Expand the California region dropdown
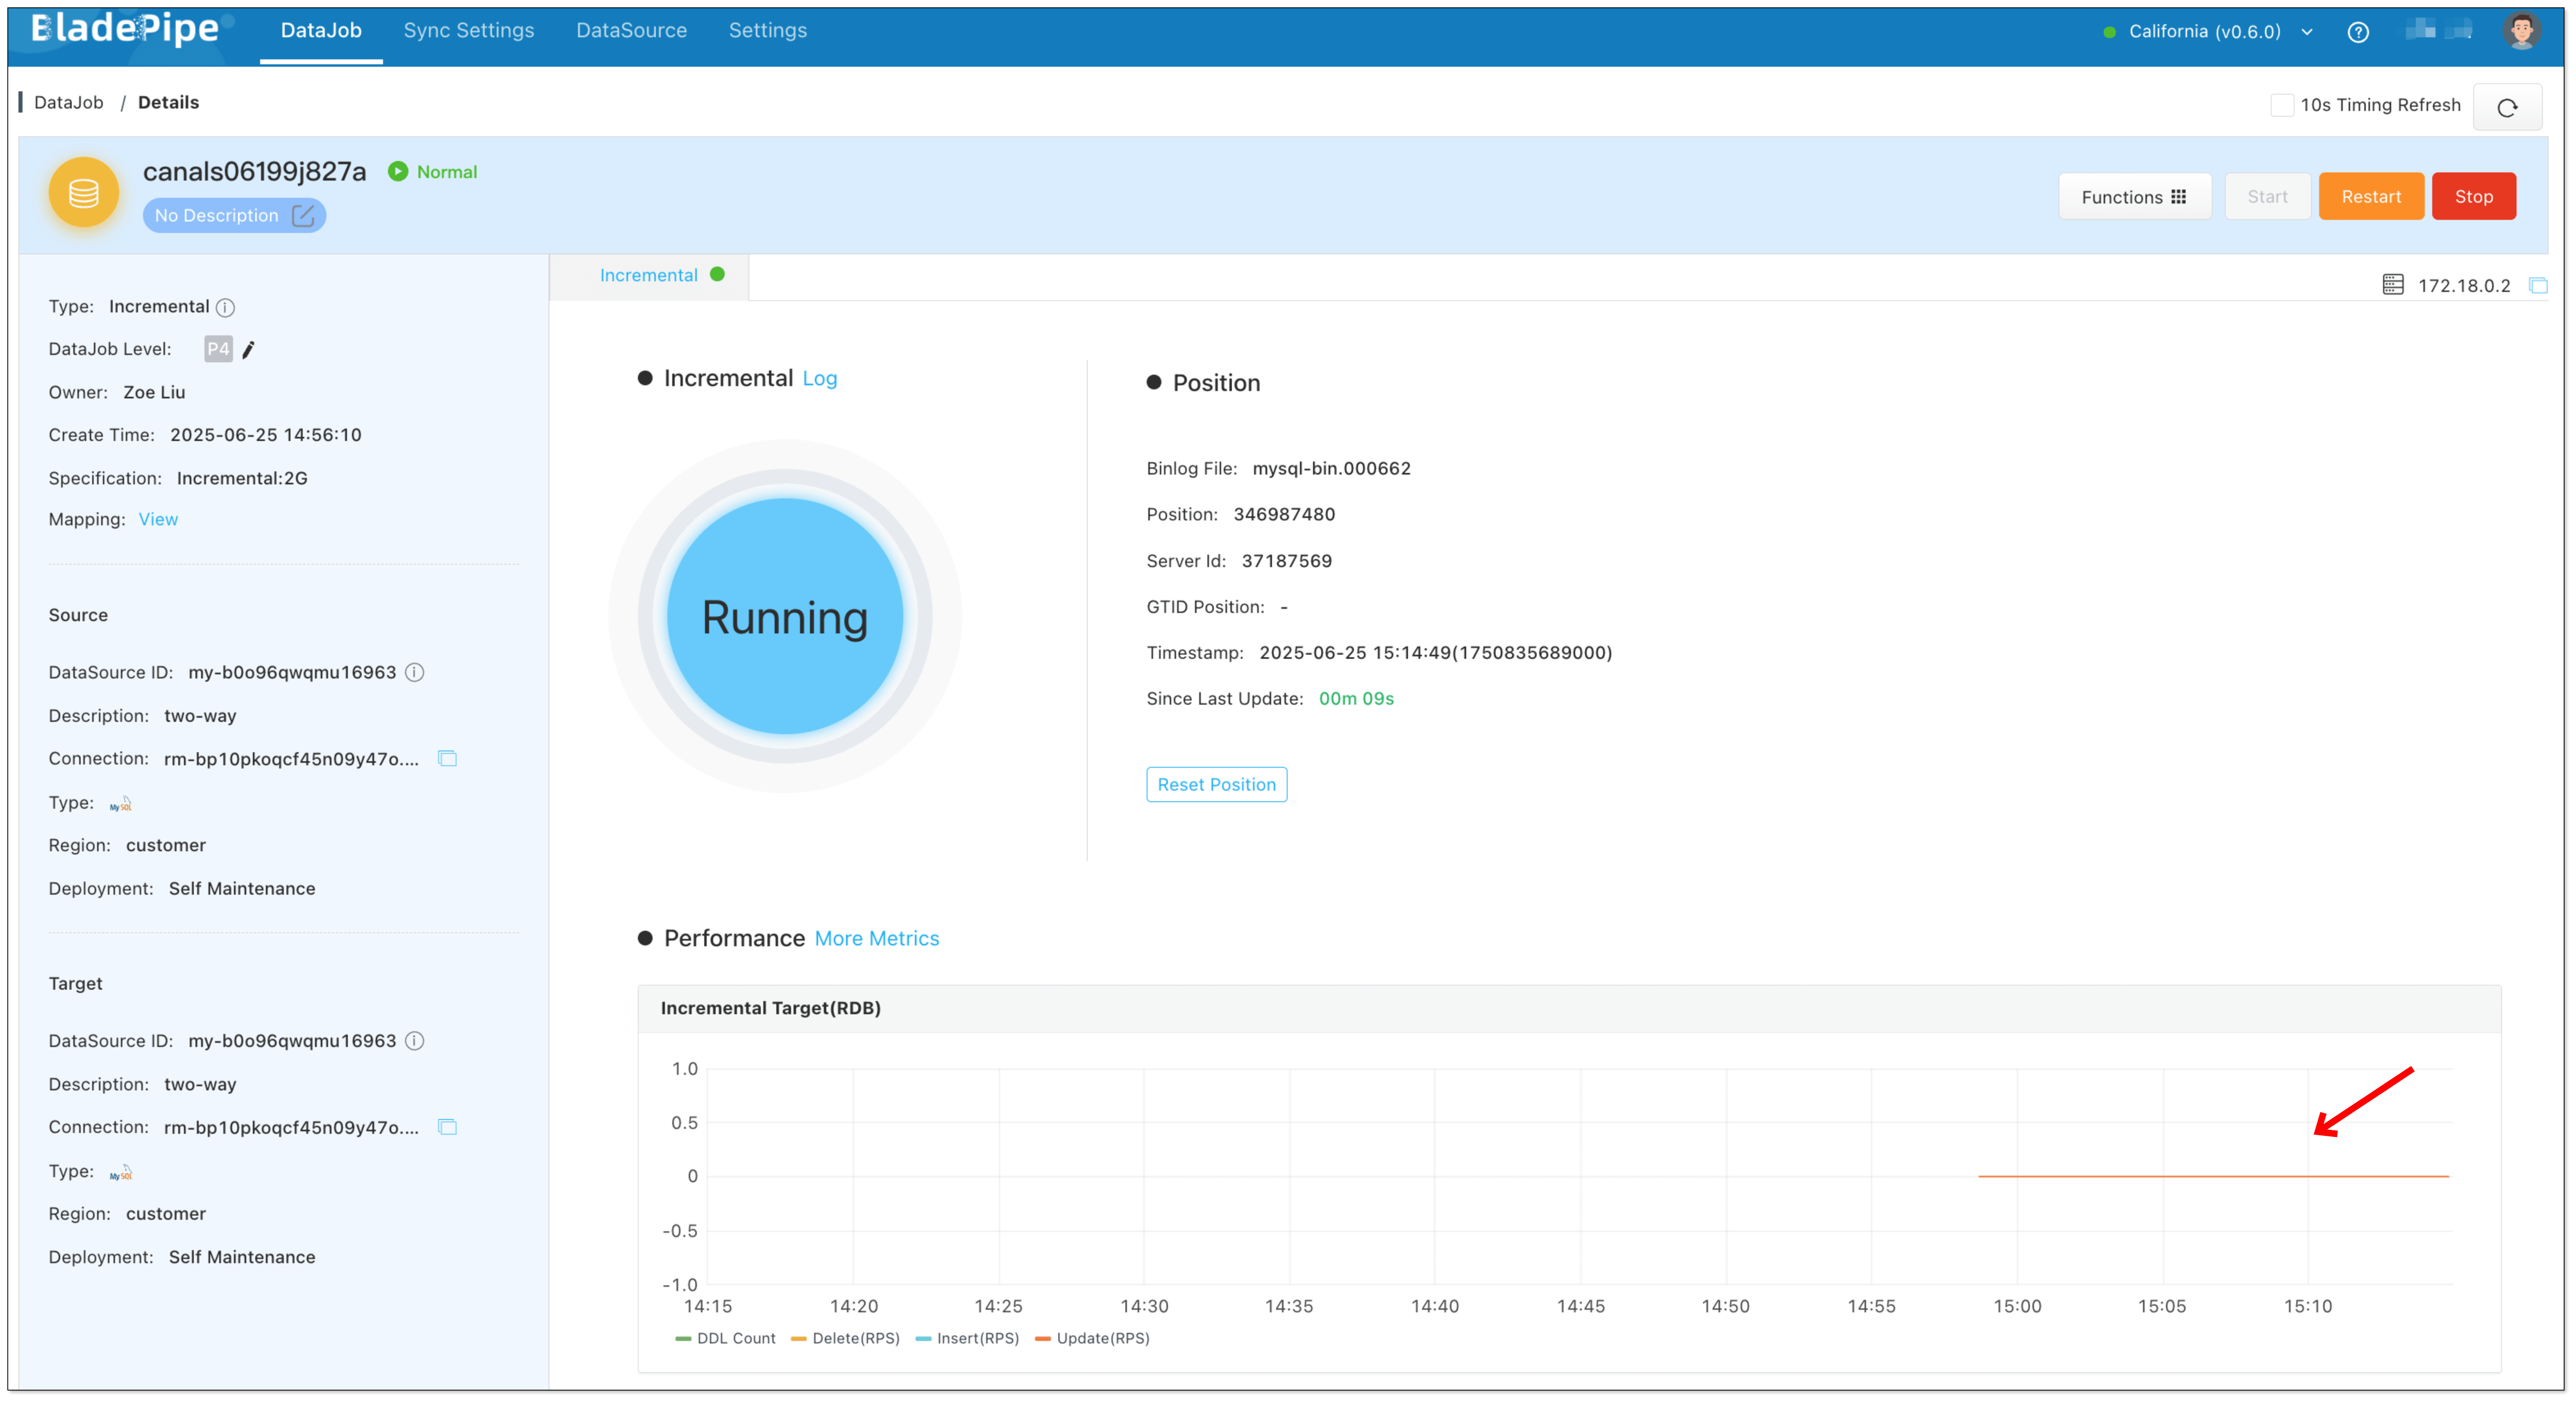The image size is (2576, 1402). (x=2306, y=32)
